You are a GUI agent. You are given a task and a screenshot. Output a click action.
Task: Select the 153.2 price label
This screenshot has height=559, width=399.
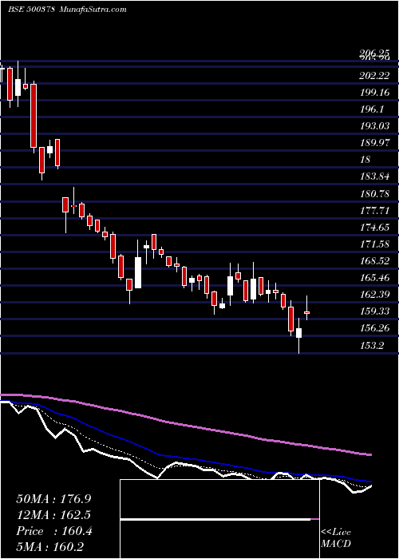(x=373, y=345)
